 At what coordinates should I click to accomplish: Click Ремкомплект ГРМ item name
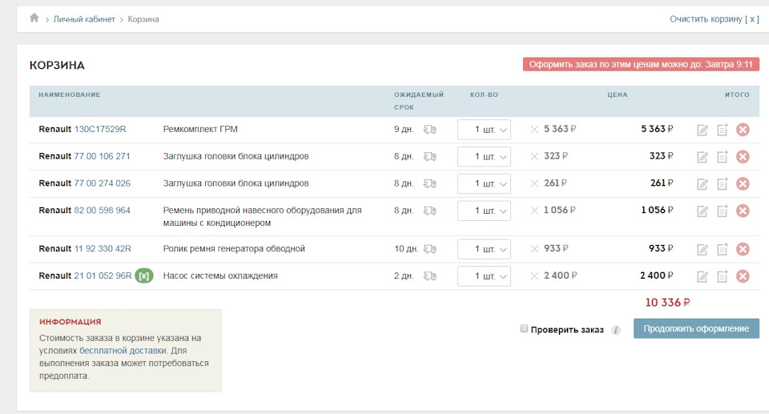[x=200, y=129]
